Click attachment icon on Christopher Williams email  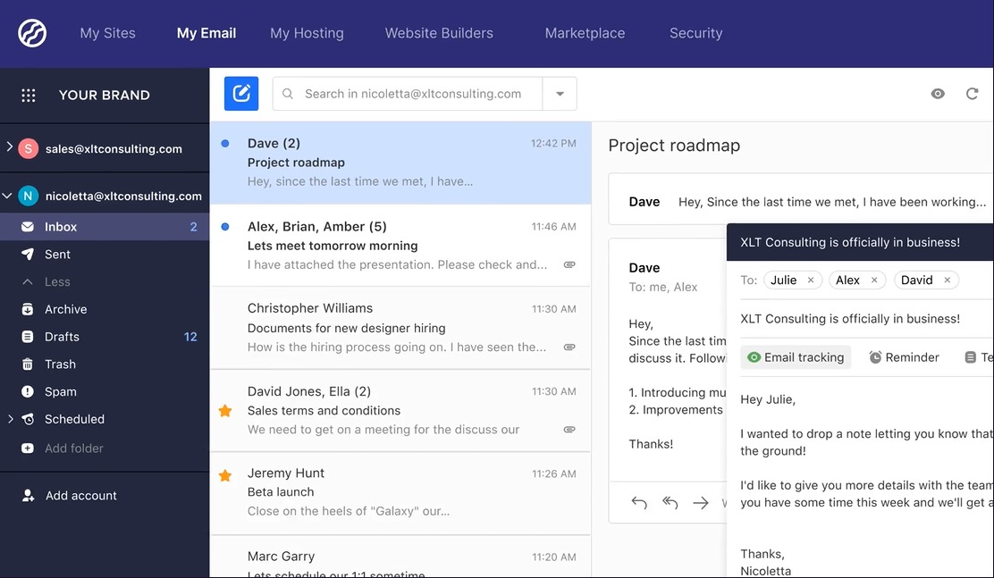point(569,348)
